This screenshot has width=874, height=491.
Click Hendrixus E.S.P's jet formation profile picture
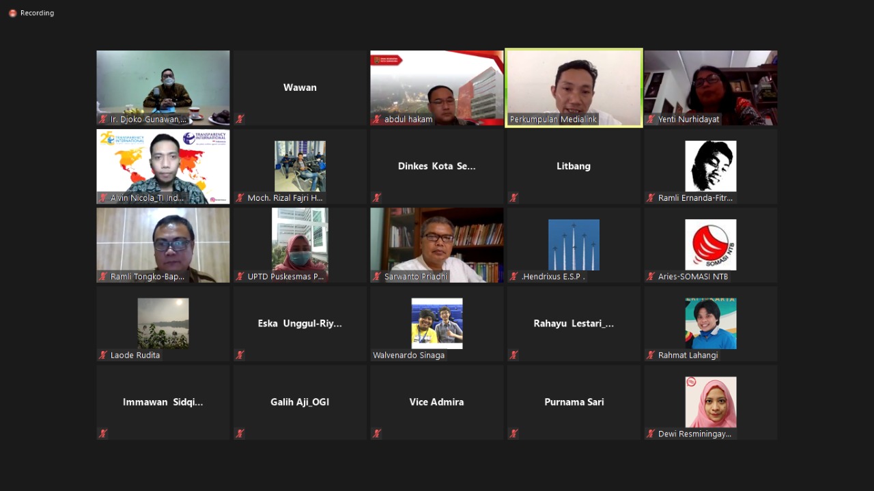pyautogui.click(x=574, y=244)
